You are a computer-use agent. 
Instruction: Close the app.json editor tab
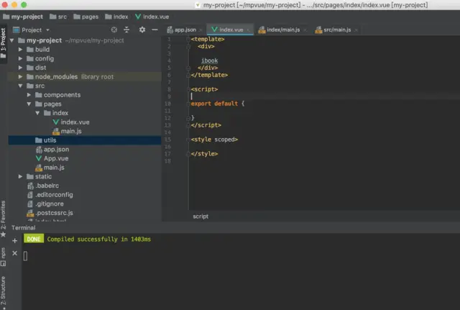[x=202, y=30]
